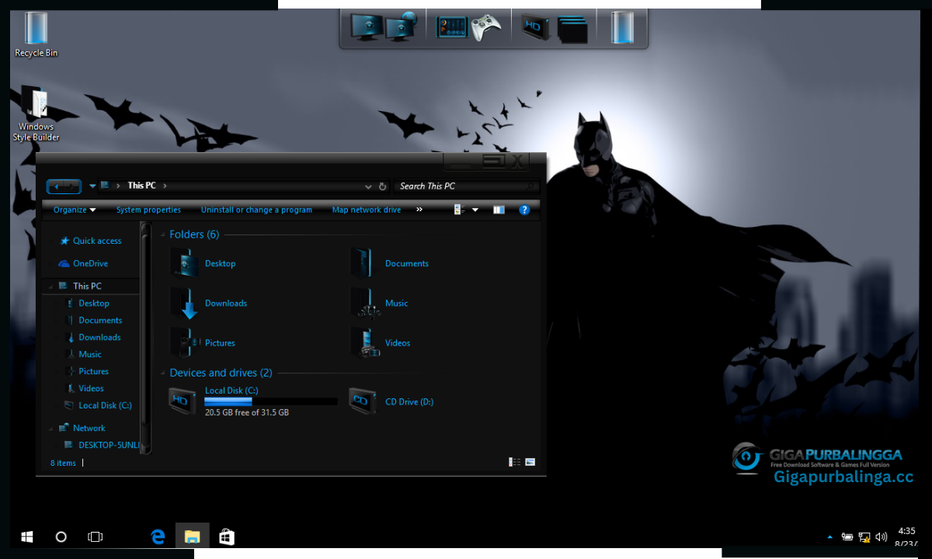Open the game controller dock icon
This screenshot has width=932, height=559.
(x=486, y=29)
